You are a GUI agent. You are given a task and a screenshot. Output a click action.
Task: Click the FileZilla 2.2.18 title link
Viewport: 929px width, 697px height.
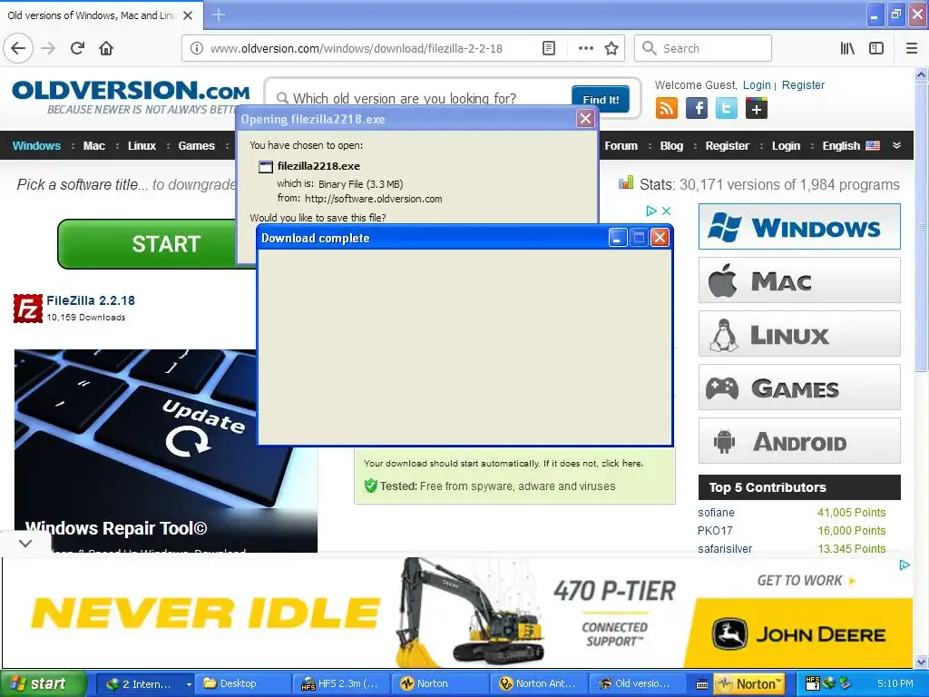(91, 300)
